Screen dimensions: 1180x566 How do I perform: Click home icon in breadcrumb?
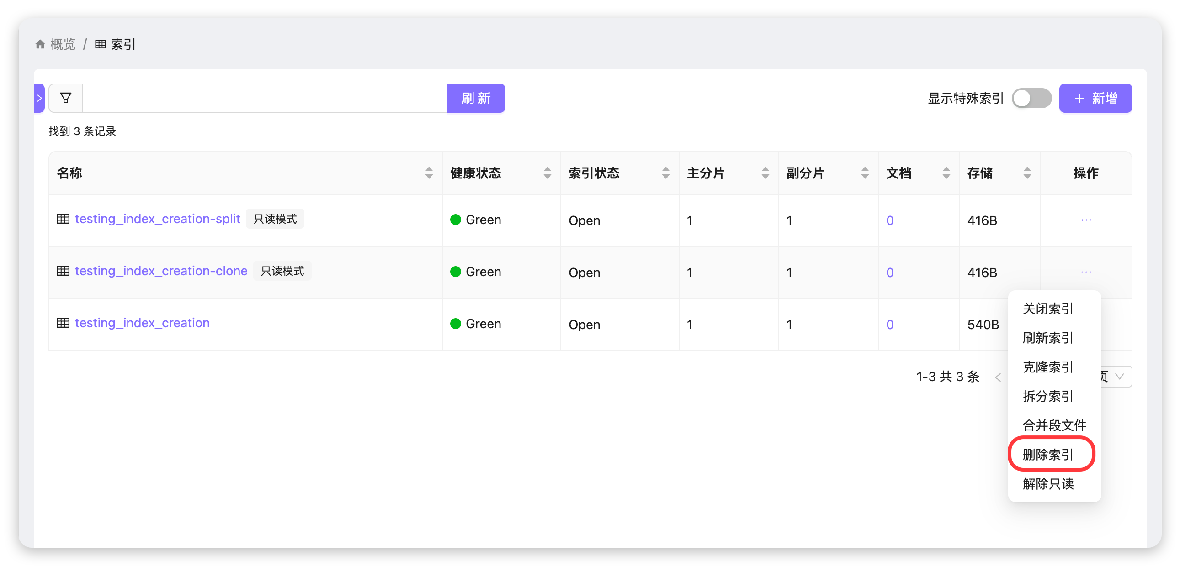click(40, 44)
